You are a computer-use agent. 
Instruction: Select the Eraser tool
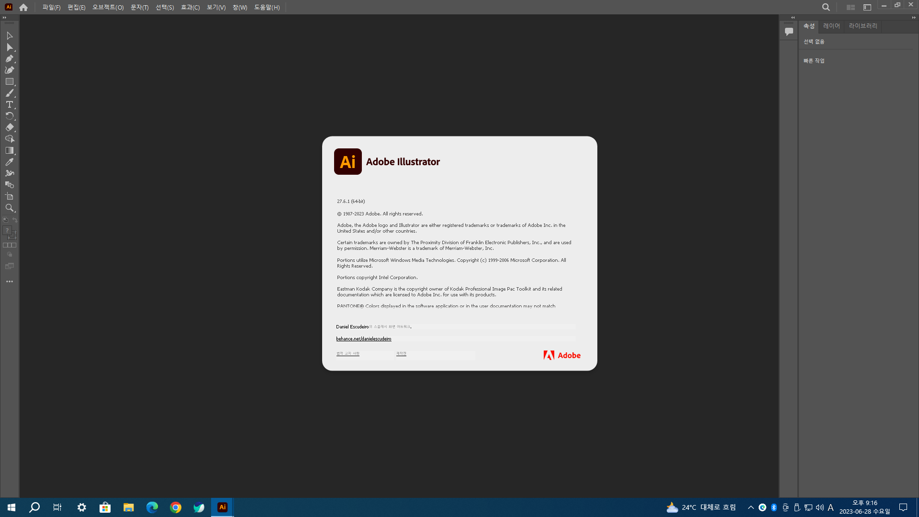tap(9, 128)
